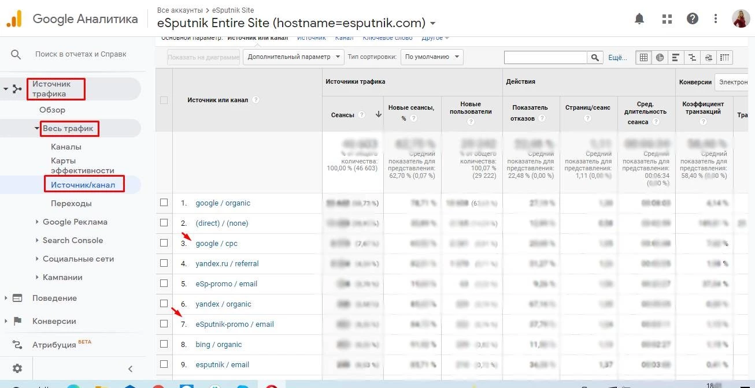Open the google / cpc link
This screenshot has width=755, height=388.
coord(217,243)
